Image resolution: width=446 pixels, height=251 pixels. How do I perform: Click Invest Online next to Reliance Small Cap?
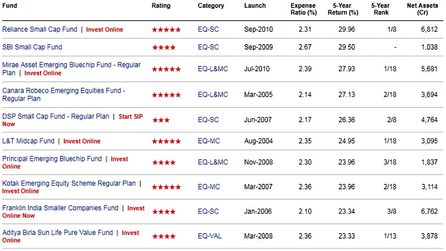(x=104, y=29)
